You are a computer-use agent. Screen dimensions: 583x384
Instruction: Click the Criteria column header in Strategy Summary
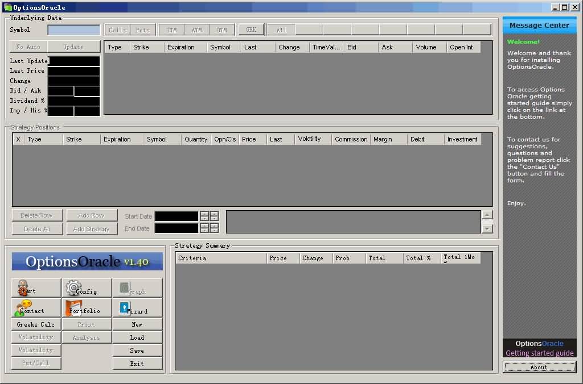click(x=221, y=258)
